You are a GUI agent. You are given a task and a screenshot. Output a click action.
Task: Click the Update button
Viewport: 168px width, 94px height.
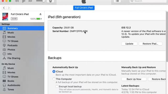point(129,44)
